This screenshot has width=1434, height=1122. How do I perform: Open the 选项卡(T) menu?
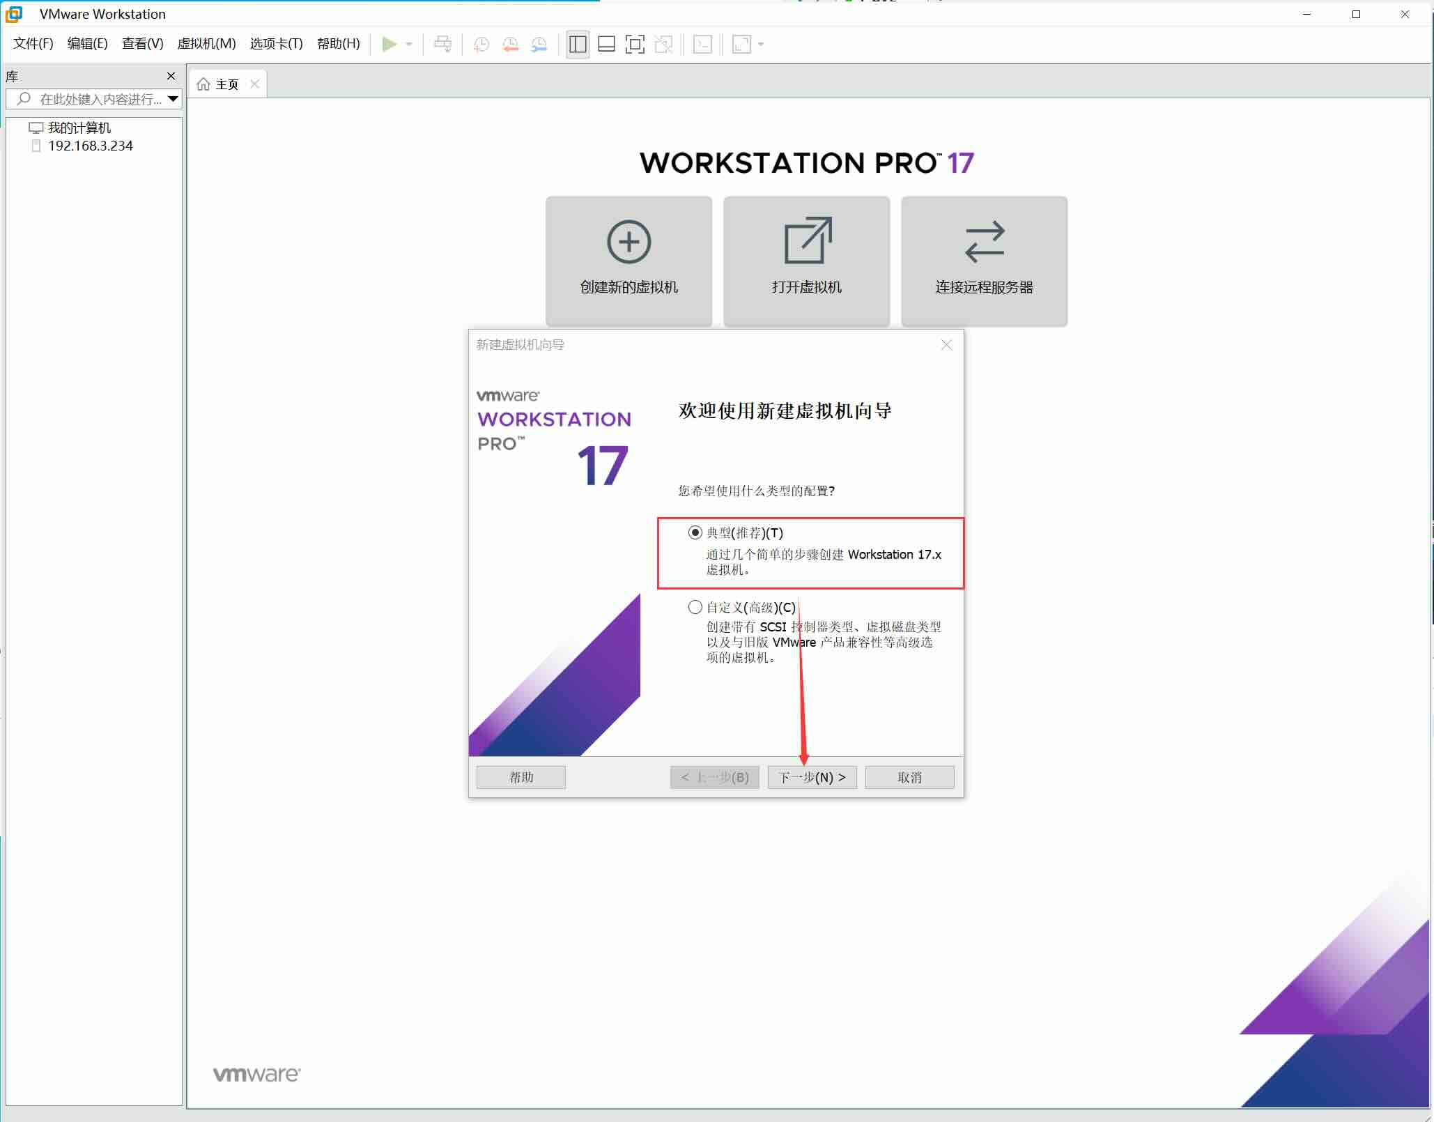277,44
